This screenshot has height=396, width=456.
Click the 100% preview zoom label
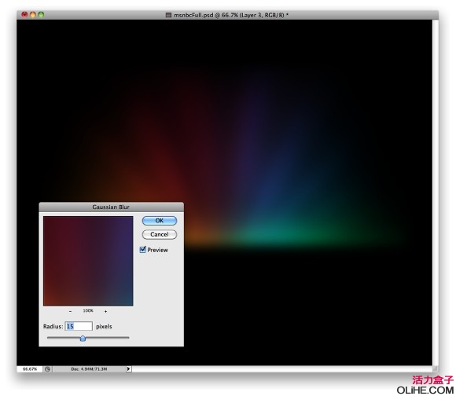click(x=88, y=311)
